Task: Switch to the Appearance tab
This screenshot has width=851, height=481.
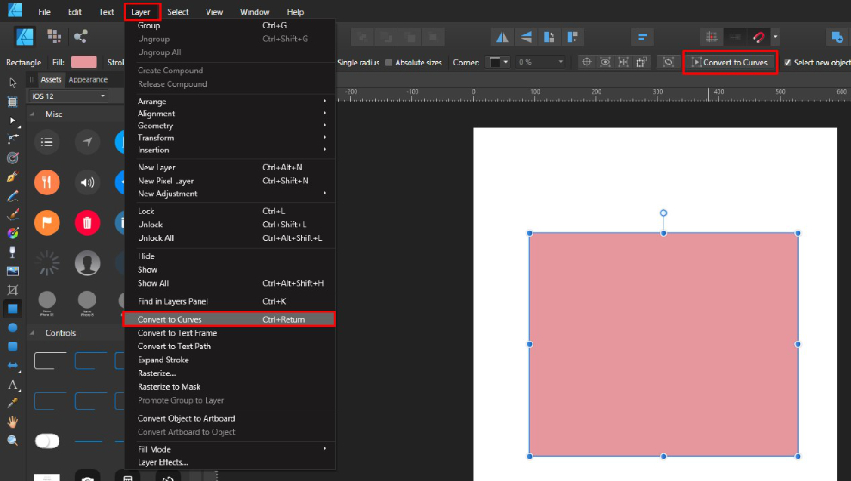Action: tap(88, 79)
